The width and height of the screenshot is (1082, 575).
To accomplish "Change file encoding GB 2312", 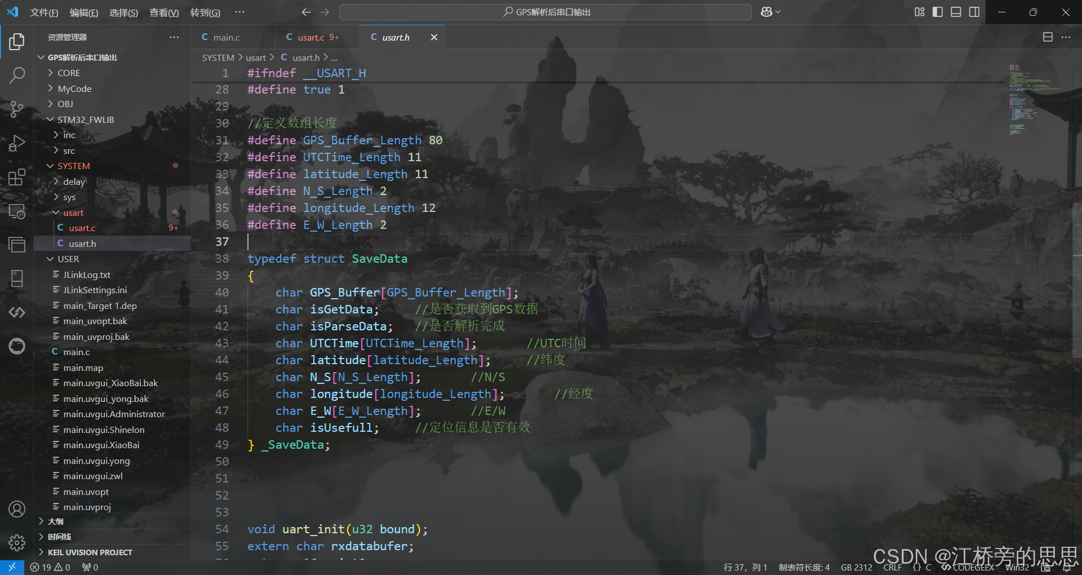I will (857, 567).
